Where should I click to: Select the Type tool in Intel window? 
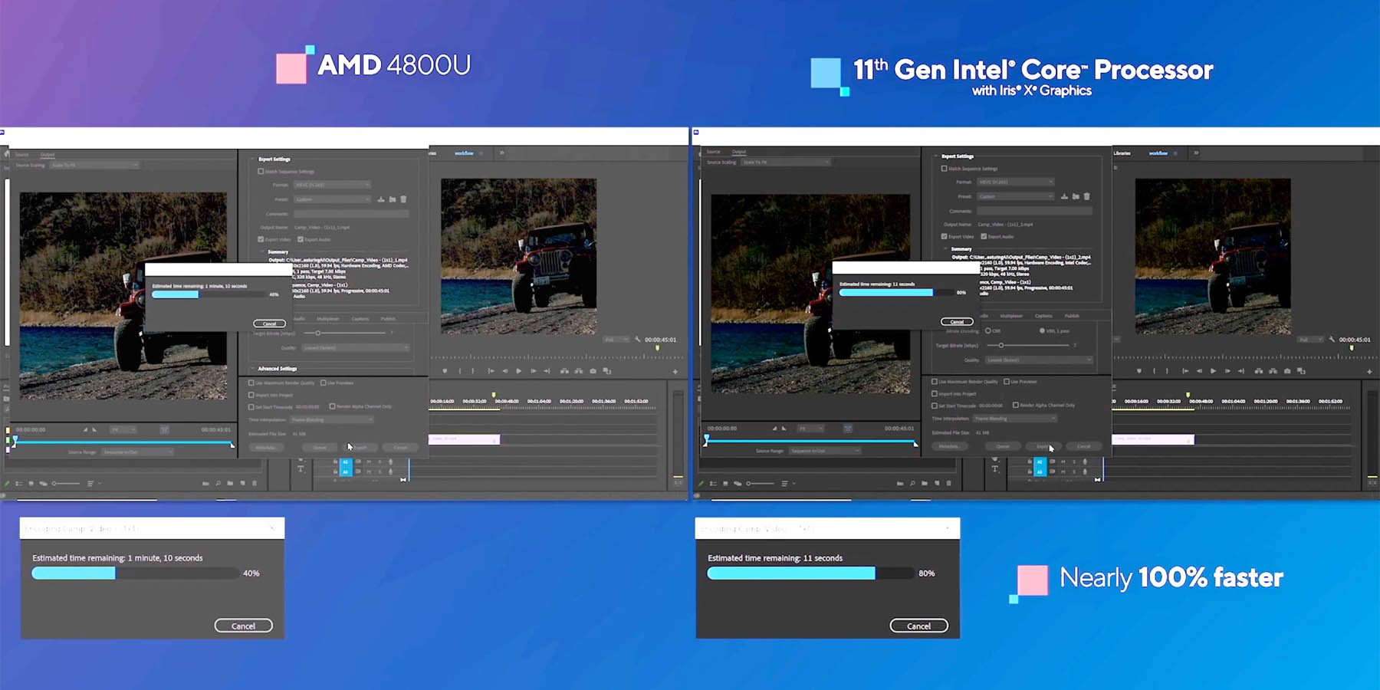click(x=994, y=468)
